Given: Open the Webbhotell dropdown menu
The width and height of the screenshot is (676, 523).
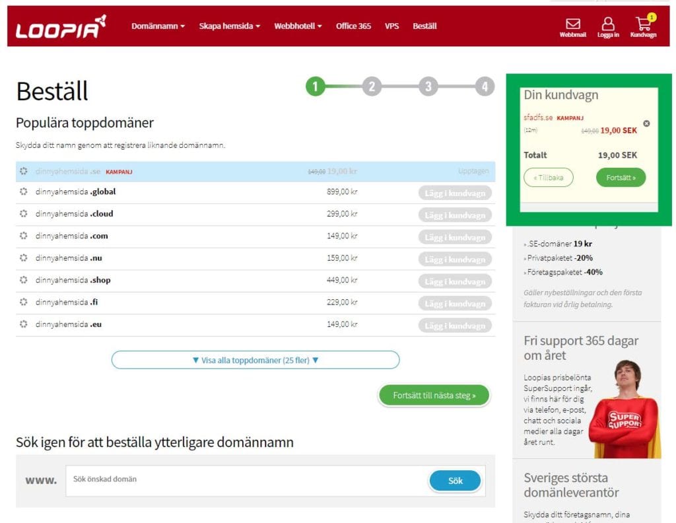Looking at the screenshot, I should tap(298, 26).
